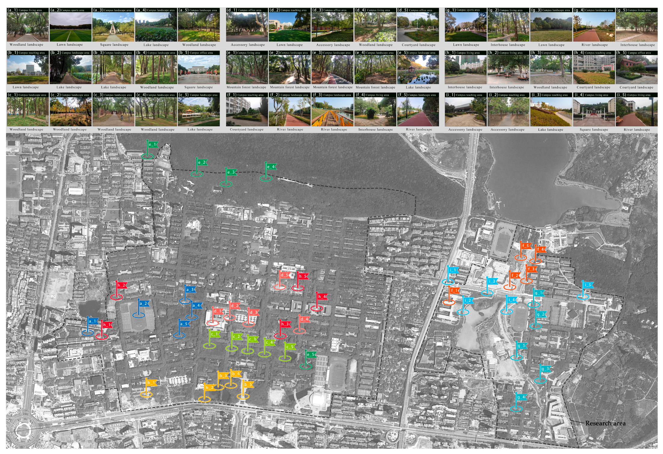Open the a_1 woodland landscape photo
Viewport: 663px width, 454px height.
click(x=27, y=27)
